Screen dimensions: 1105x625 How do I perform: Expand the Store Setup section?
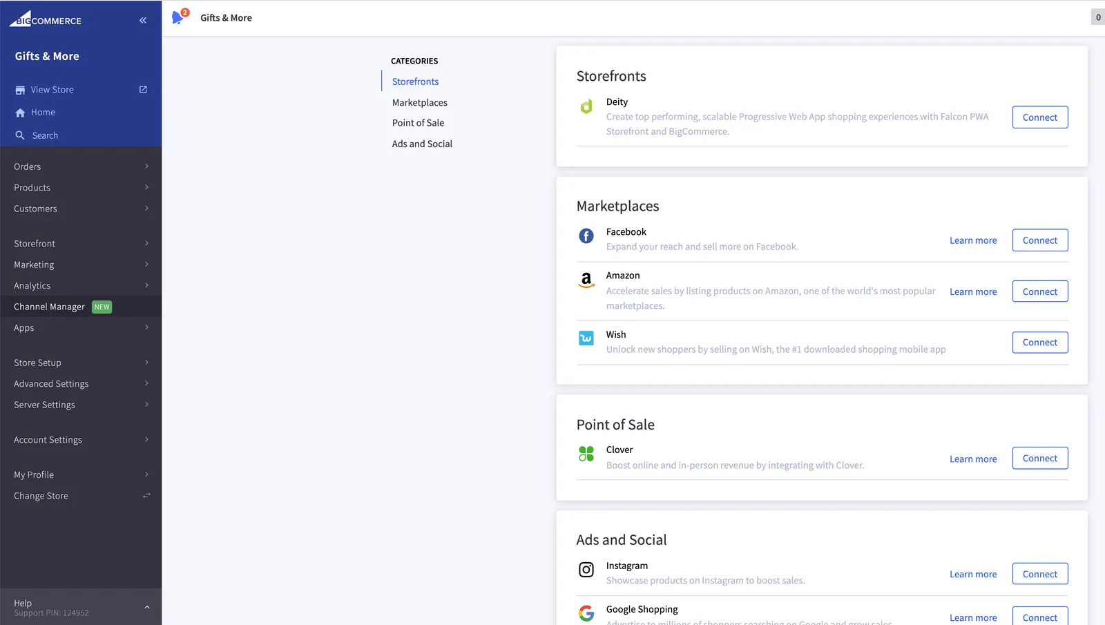click(x=81, y=363)
